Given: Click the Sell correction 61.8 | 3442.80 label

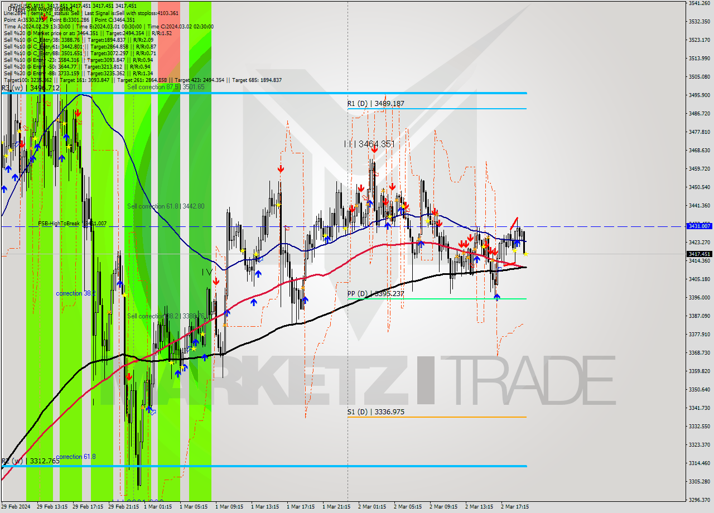Looking at the screenshot, I should click(x=166, y=206).
